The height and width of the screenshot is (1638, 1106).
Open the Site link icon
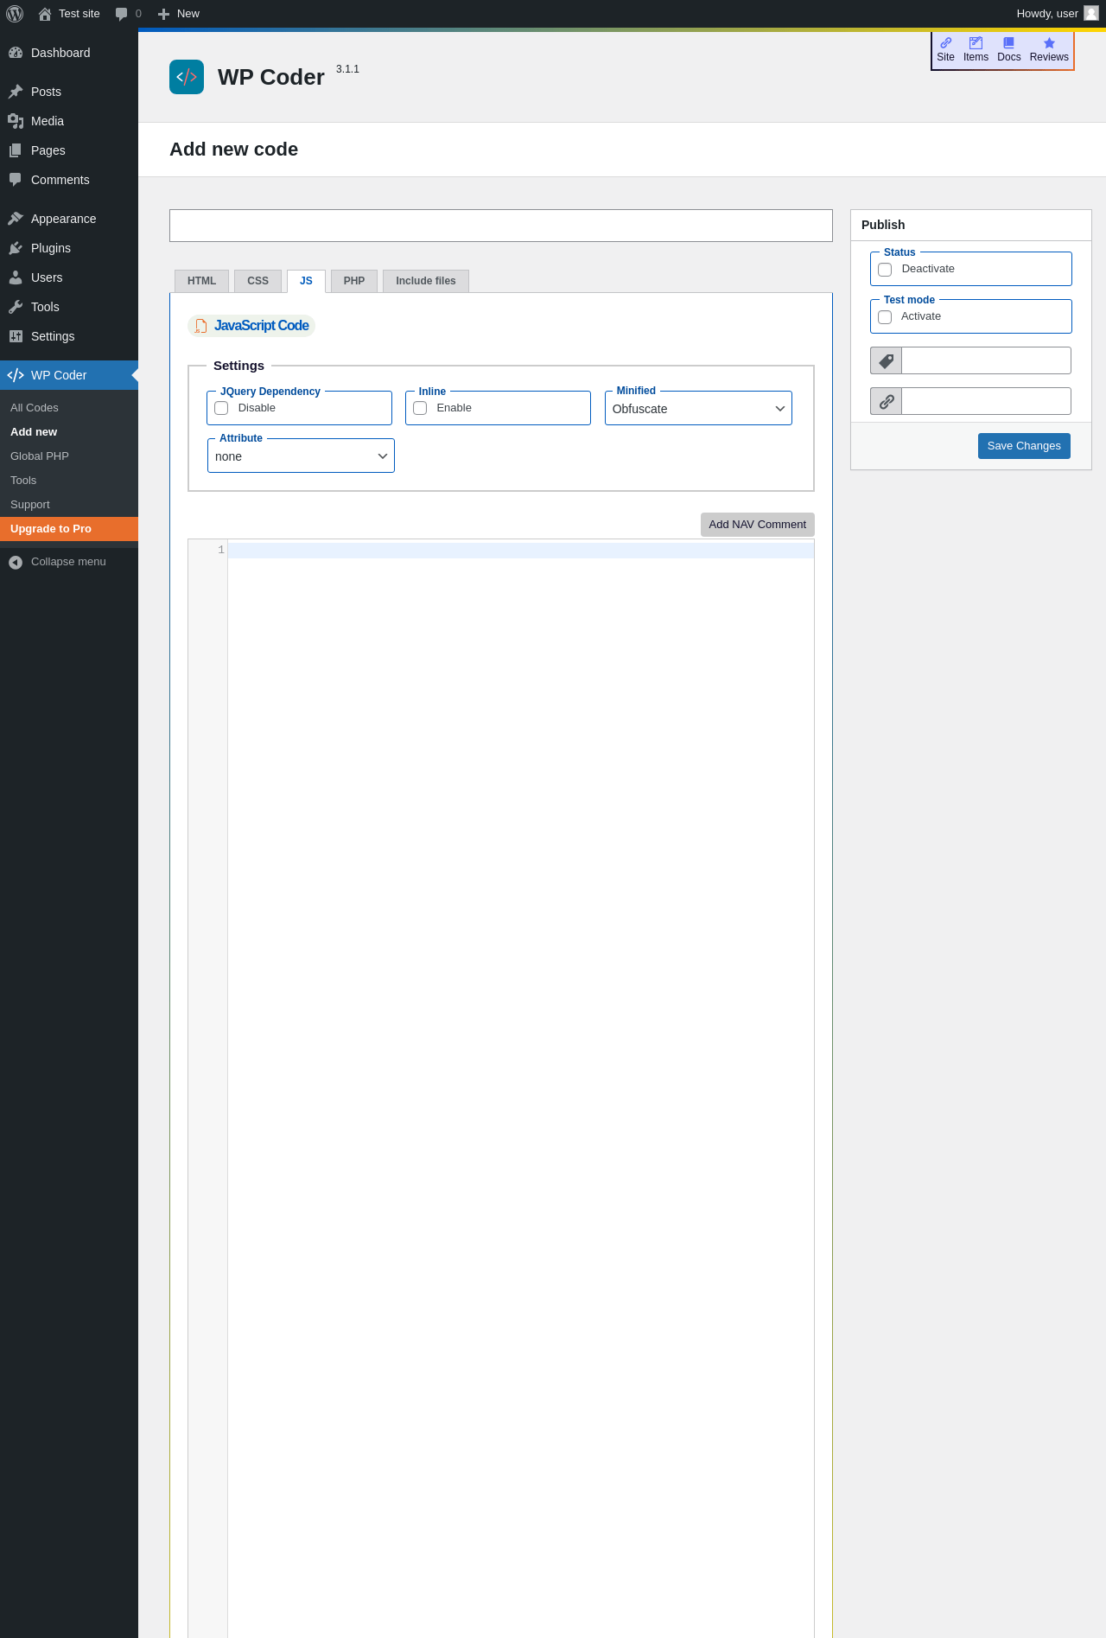946,43
